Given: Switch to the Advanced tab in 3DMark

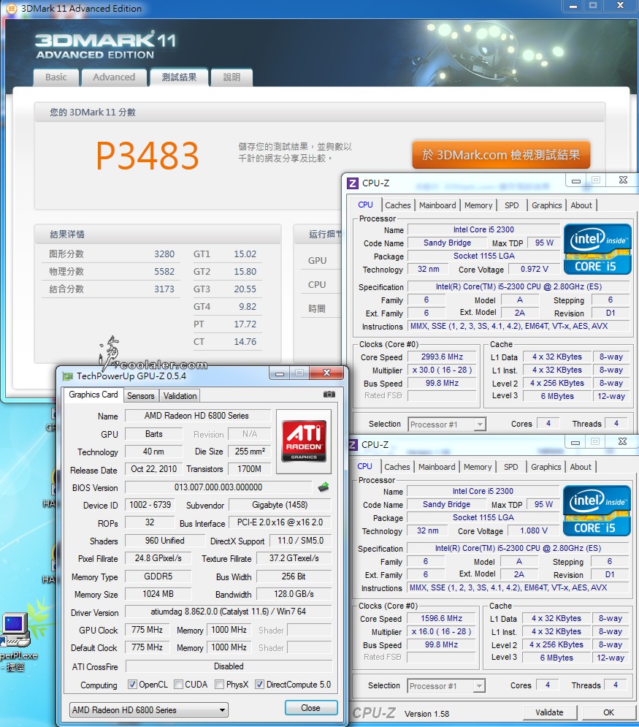Looking at the screenshot, I should [114, 77].
